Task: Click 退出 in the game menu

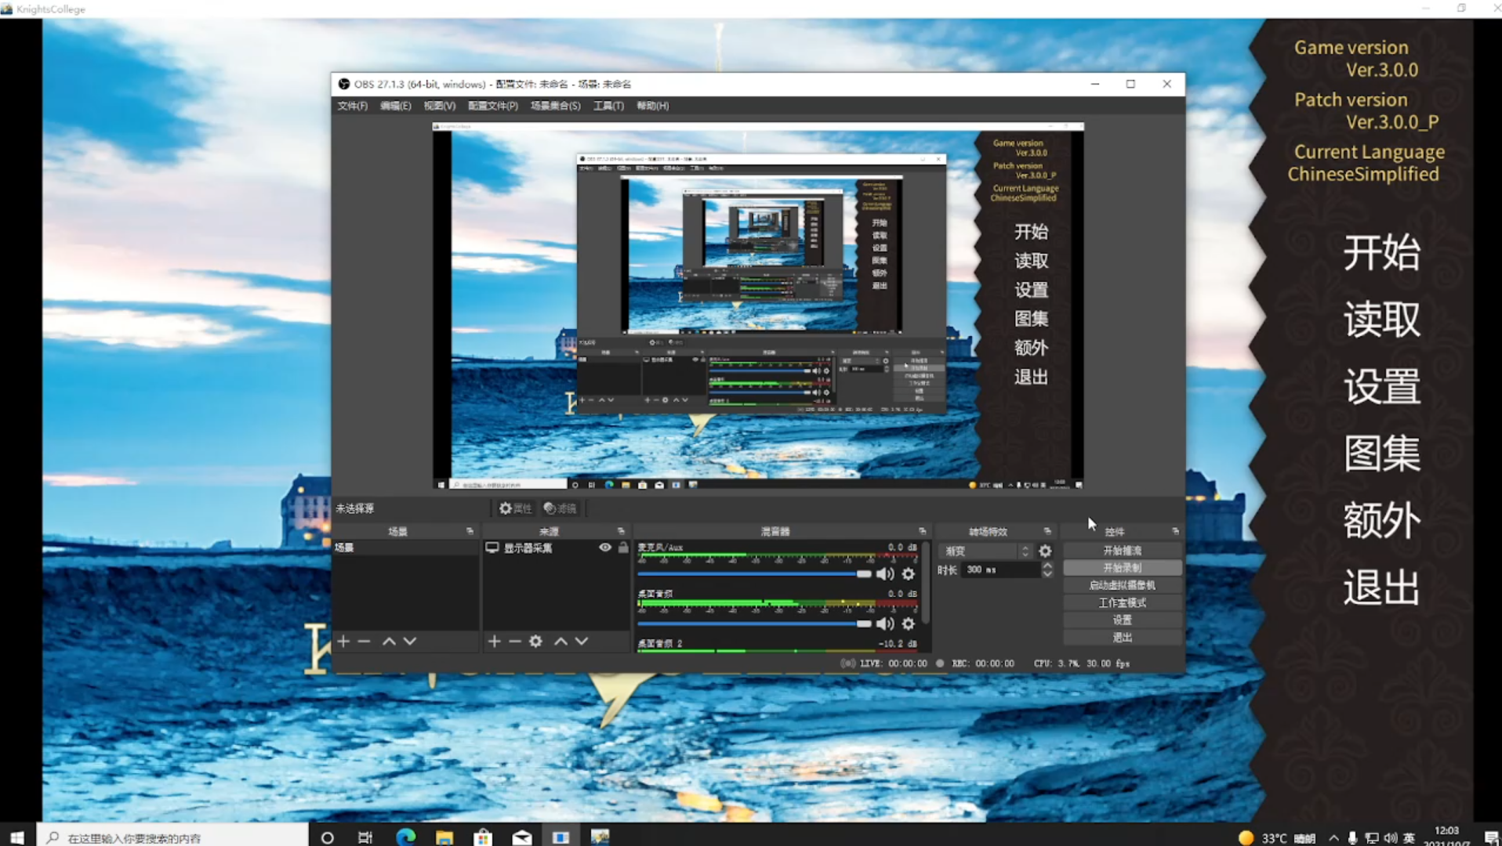Action: tap(1381, 587)
